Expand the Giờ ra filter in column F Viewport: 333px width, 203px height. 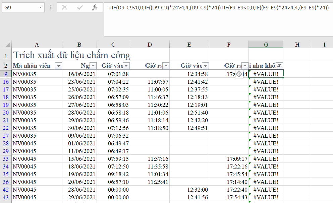click(x=245, y=66)
